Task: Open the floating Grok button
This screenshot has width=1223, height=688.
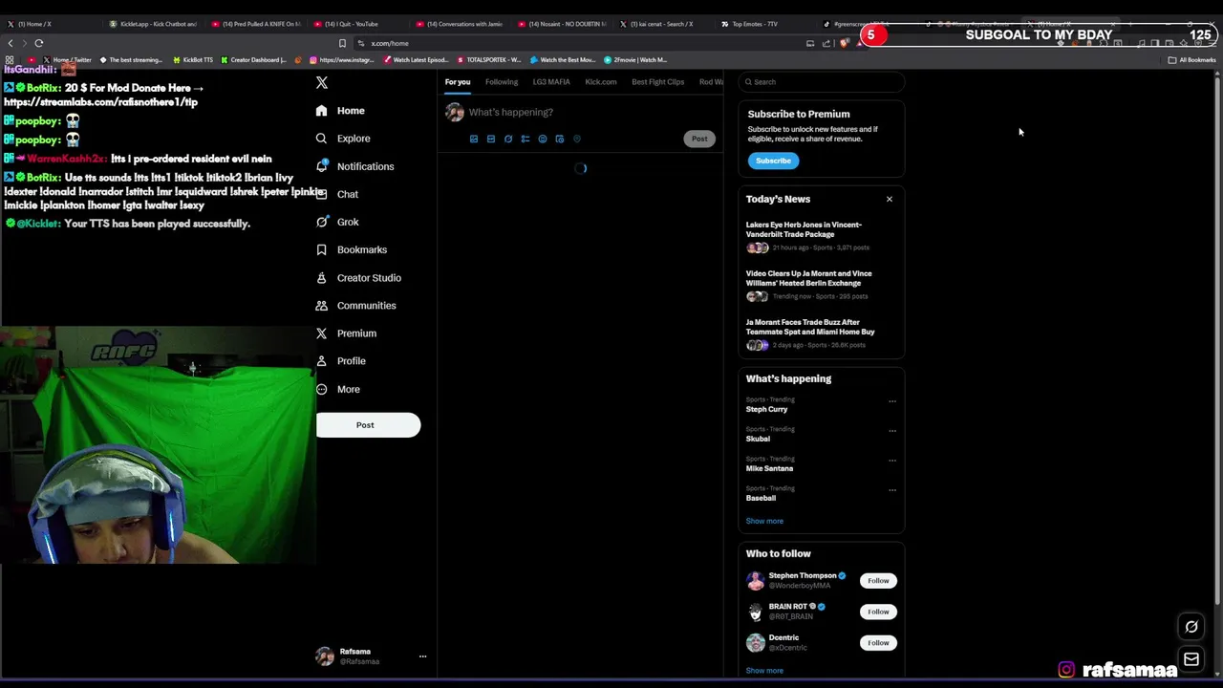Action: (x=1191, y=628)
